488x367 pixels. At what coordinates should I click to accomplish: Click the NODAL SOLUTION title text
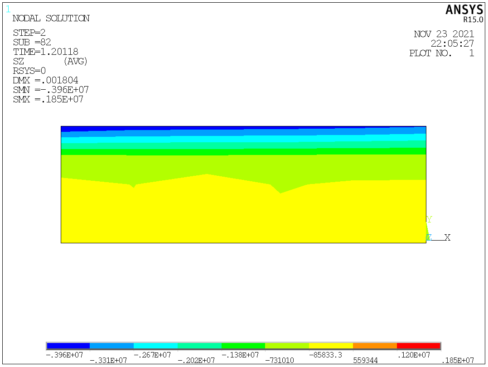(x=51, y=19)
